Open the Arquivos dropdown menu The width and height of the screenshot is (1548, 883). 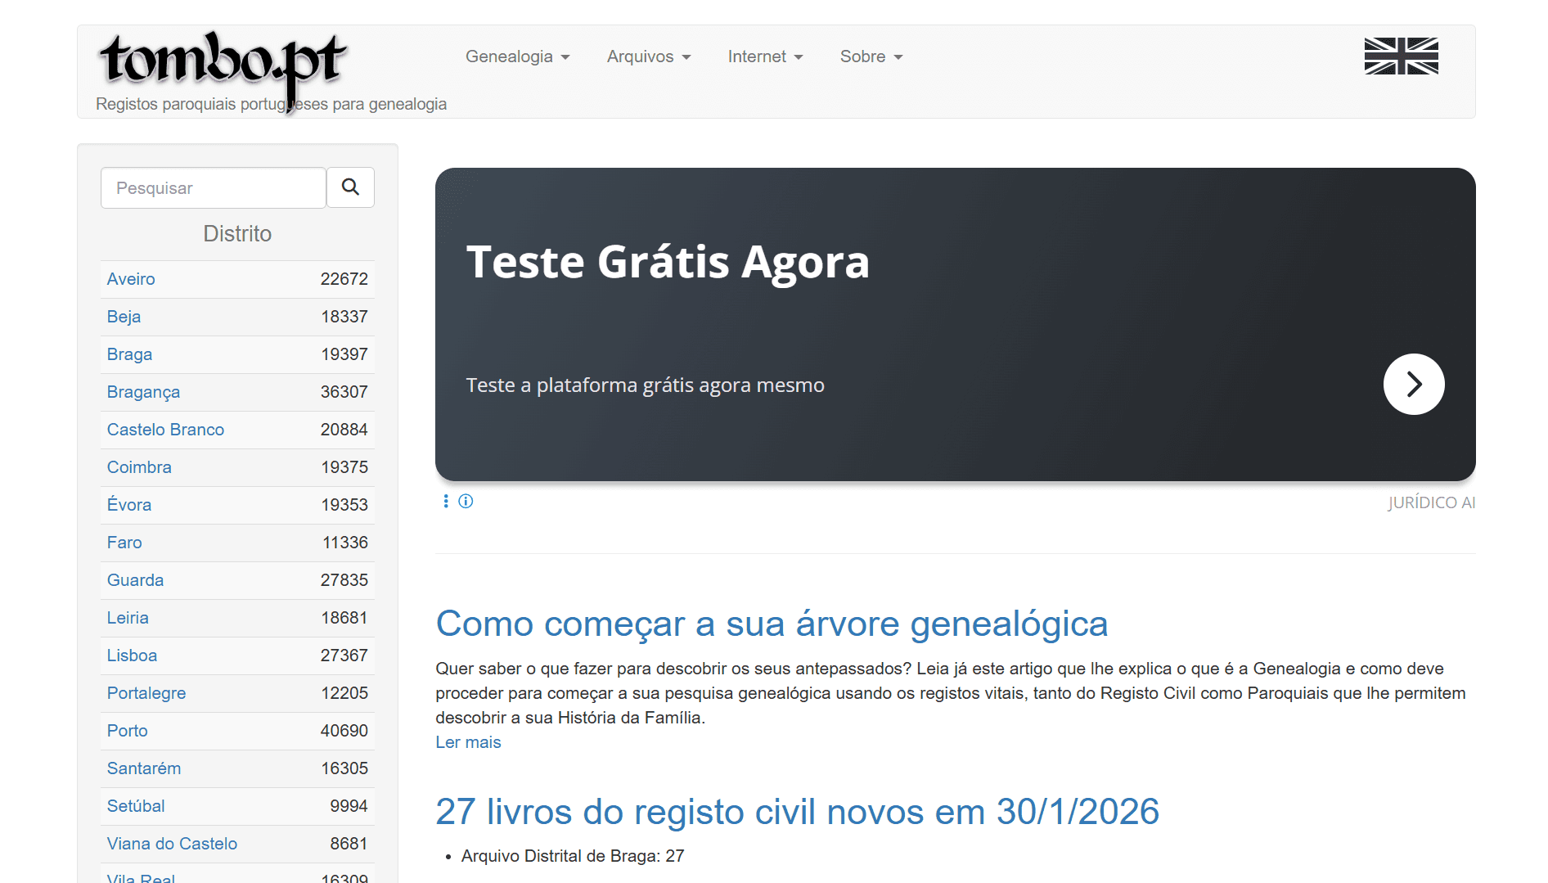tap(648, 56)
